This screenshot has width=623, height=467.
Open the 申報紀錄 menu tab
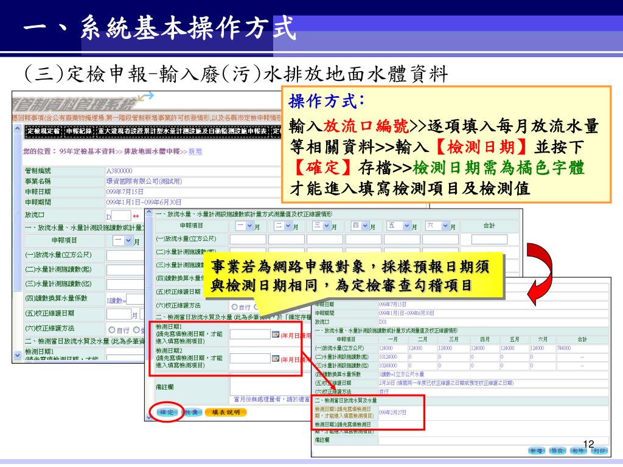click(x=78, y=131)
